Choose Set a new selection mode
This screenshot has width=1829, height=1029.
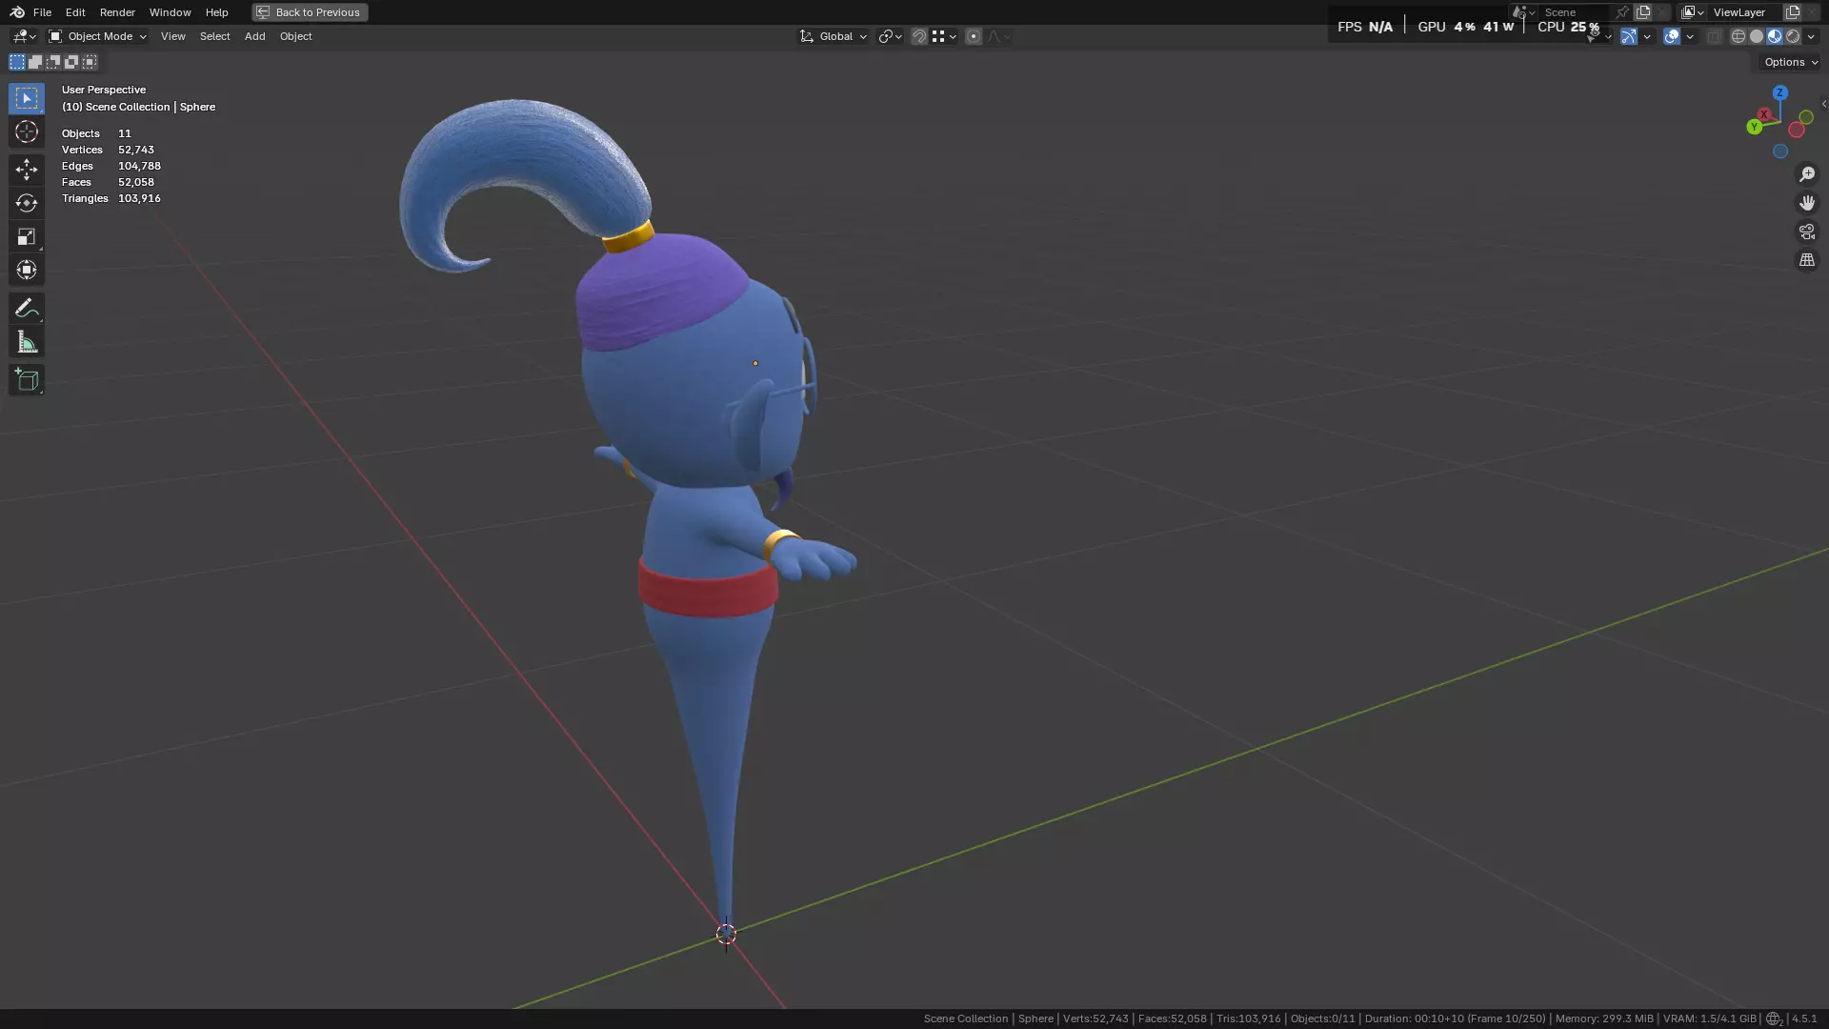pyautogui.click(x=17, y=62)
